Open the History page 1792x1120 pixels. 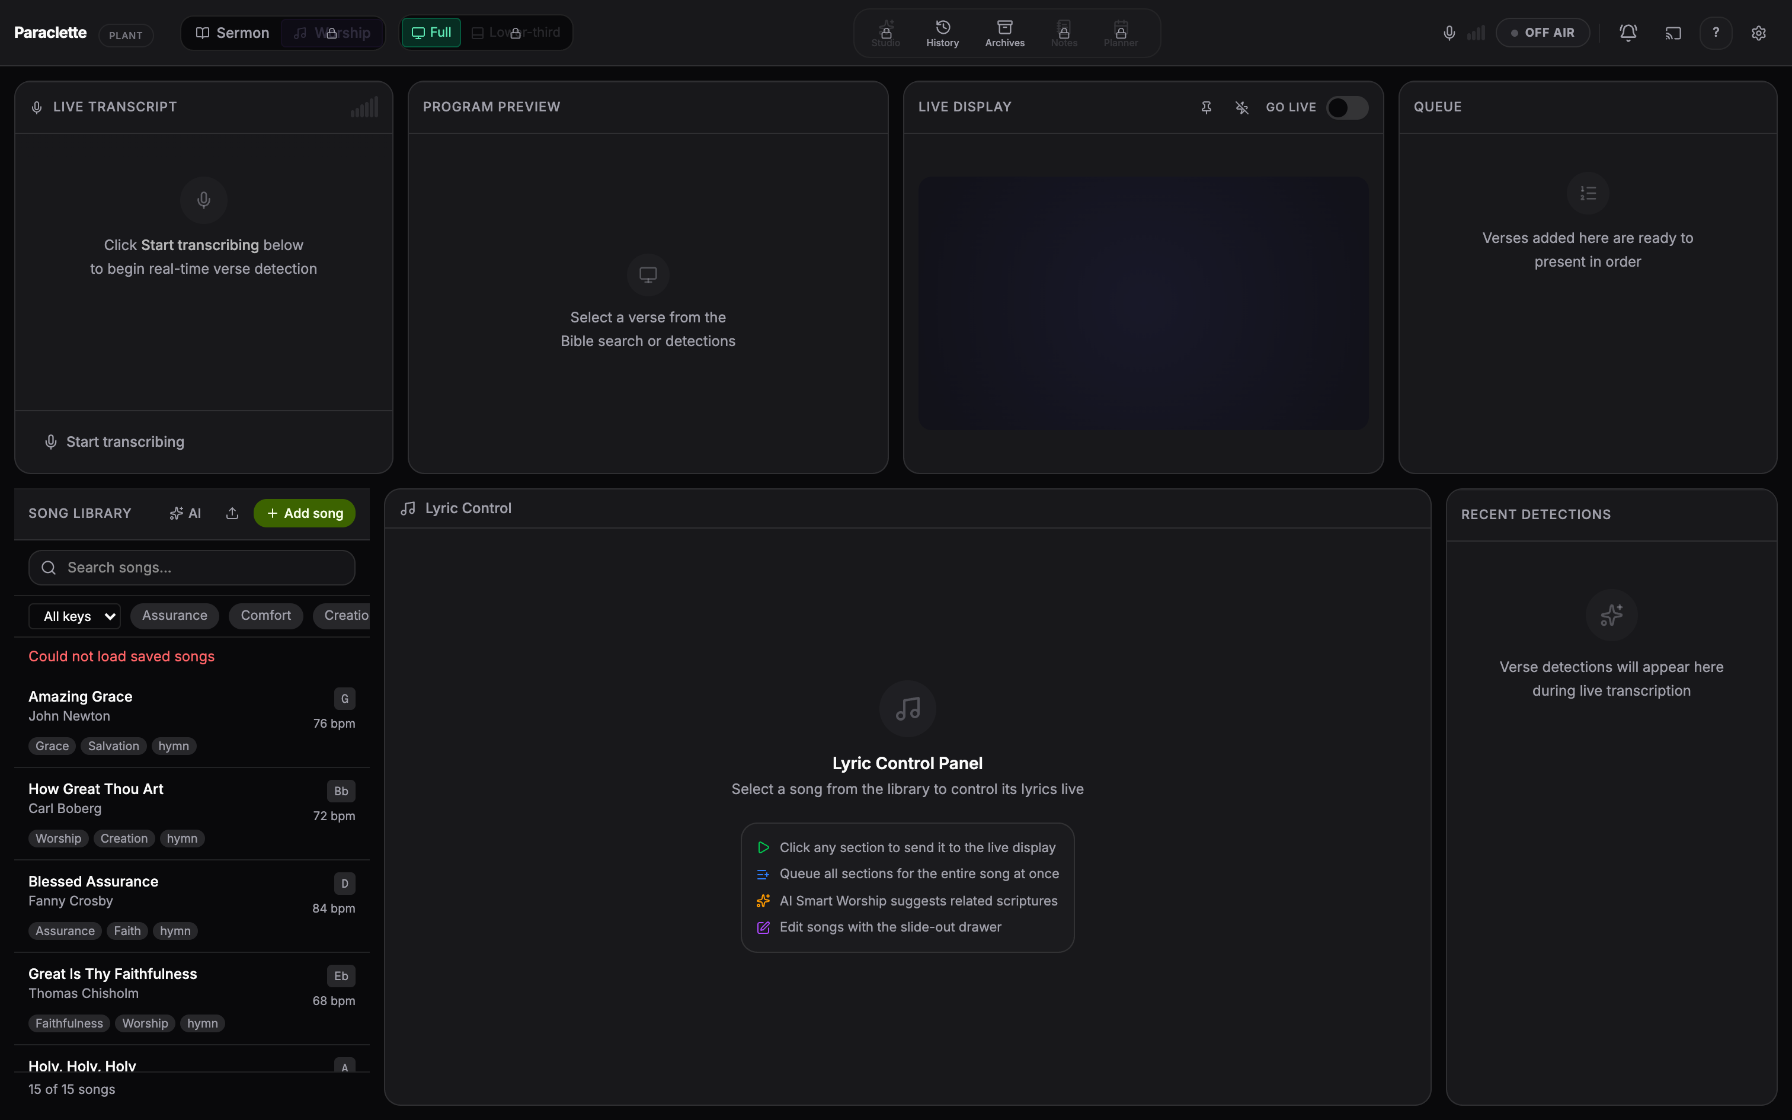(943, 33)
